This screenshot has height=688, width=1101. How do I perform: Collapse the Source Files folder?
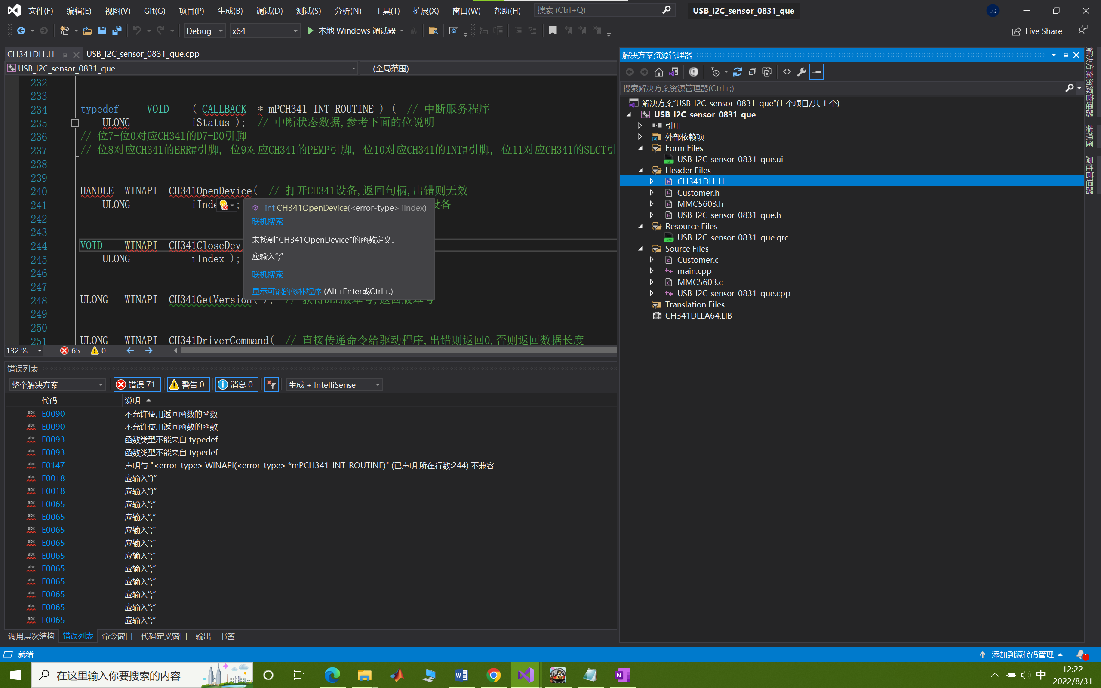click(x=640, y=249)
